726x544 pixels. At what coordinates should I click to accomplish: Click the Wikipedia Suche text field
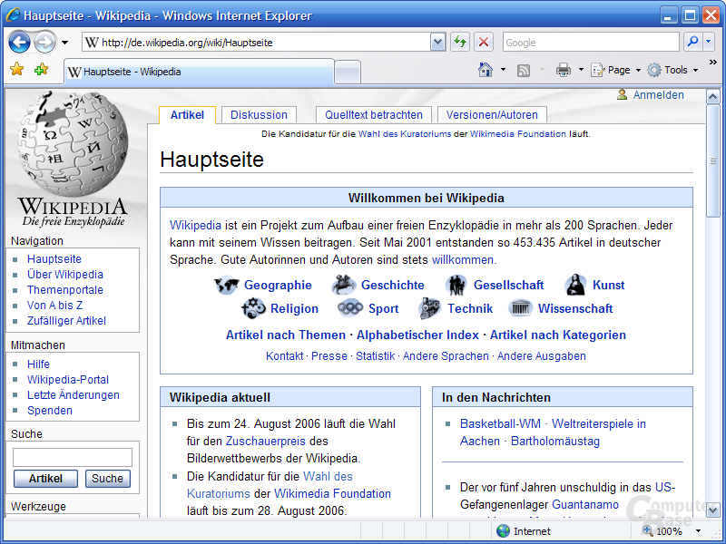73,457
